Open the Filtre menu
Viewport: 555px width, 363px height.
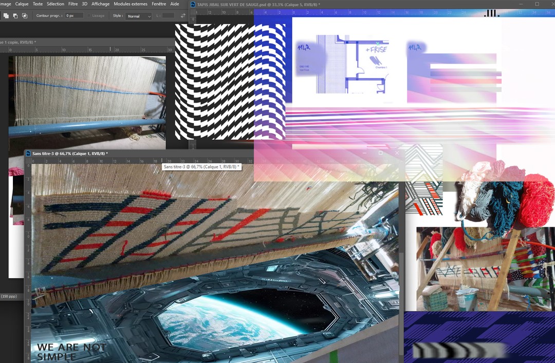pos(73,4)
